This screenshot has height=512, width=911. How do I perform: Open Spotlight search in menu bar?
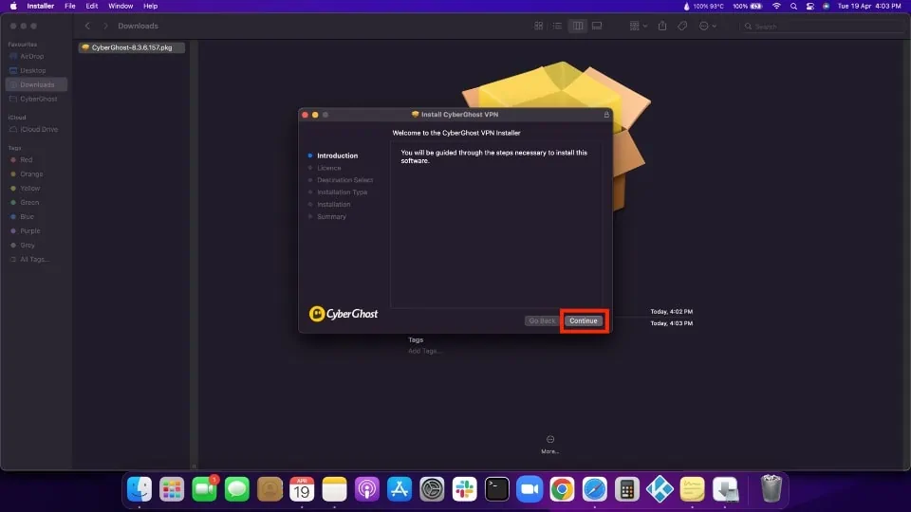pos(793,6)
